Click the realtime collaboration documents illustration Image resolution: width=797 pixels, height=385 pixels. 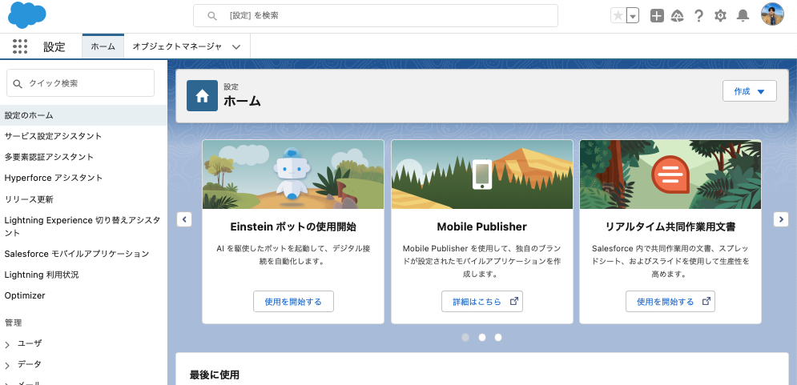point(670,174)
